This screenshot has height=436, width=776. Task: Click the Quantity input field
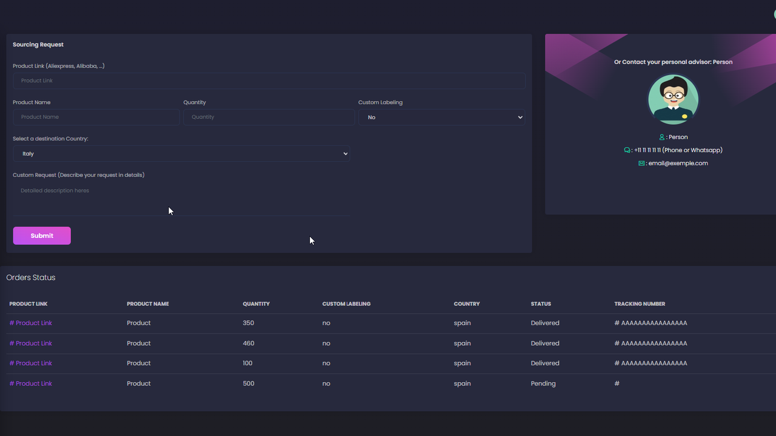[269, 117]
